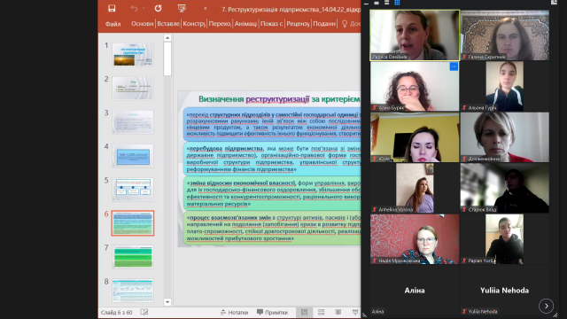Click the blue definition text box on slide

272,124
